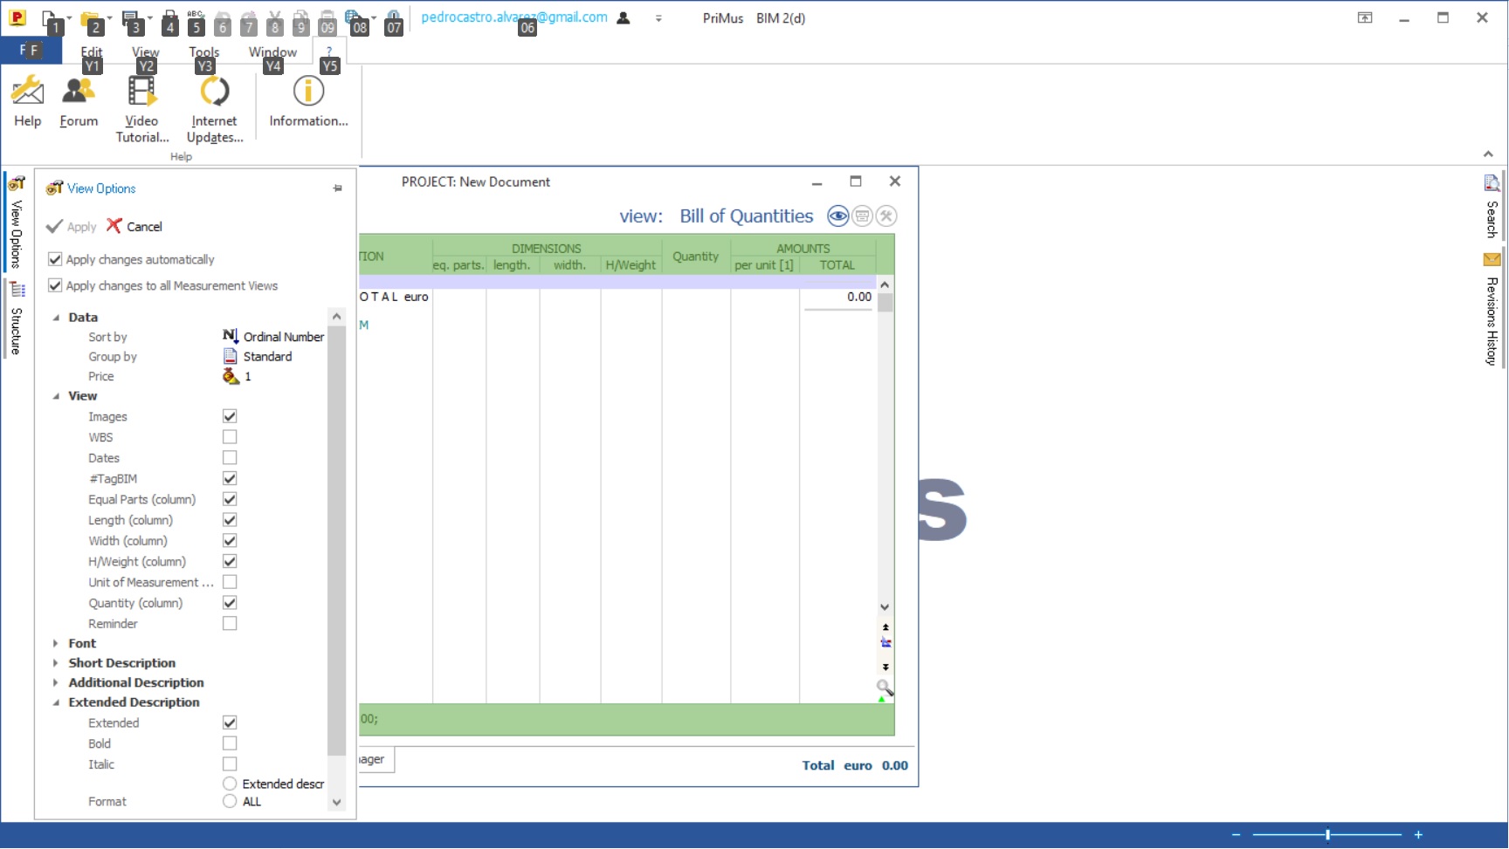Click the Apply button in View Options
The image size is (1509, 849).
(x=72, y=226)
